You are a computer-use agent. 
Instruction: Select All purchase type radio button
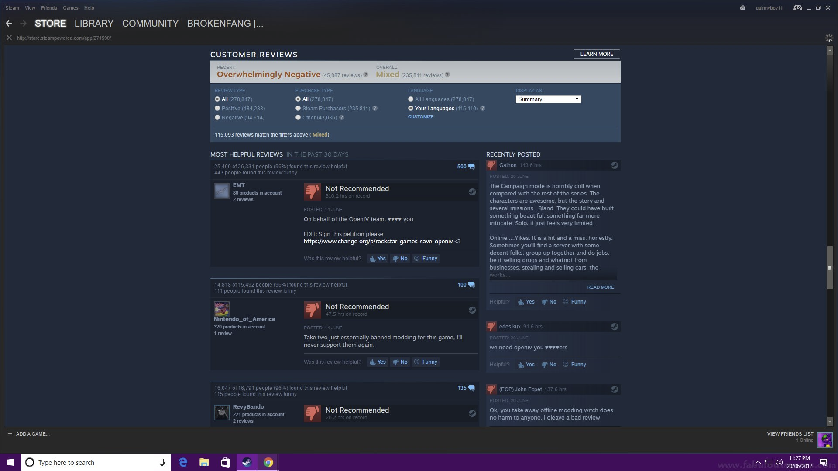[x=298, y=99]
